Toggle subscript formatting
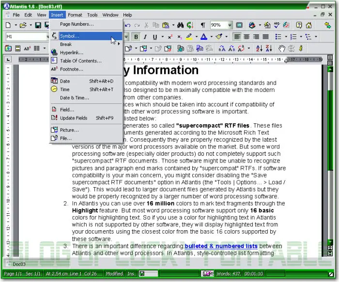The height and width of the screenshot is (282, 339). point(180,37)
